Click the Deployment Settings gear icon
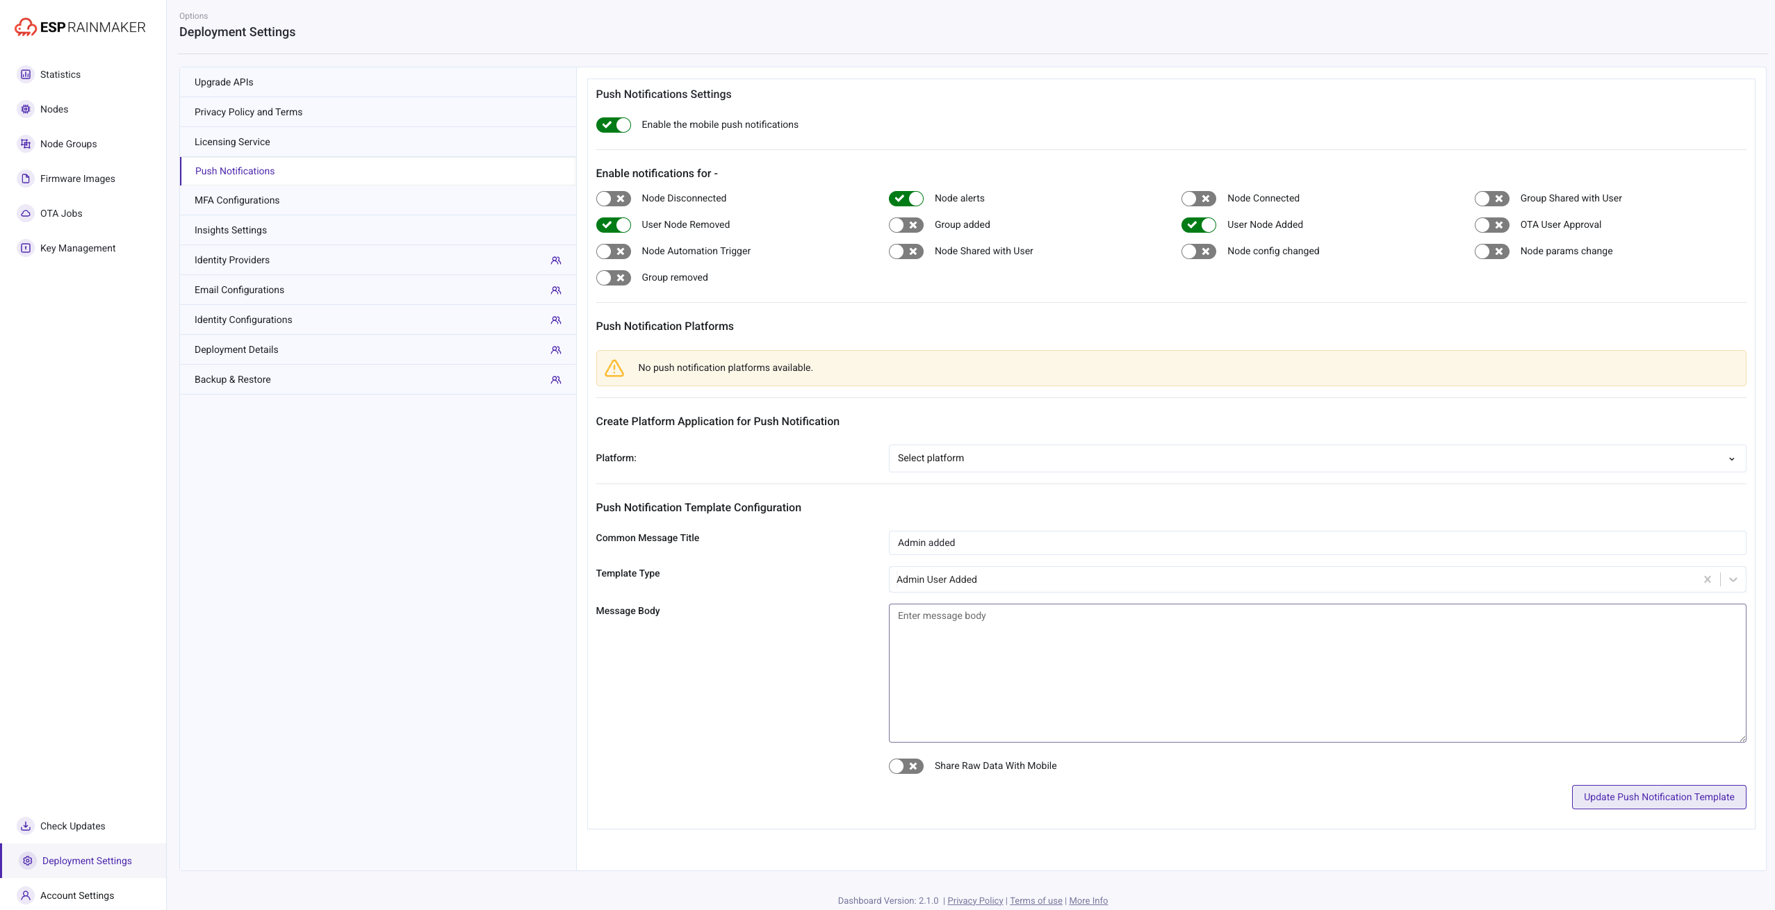Image resolution: width=1775 pixels, height=910 pixels. 28,861
